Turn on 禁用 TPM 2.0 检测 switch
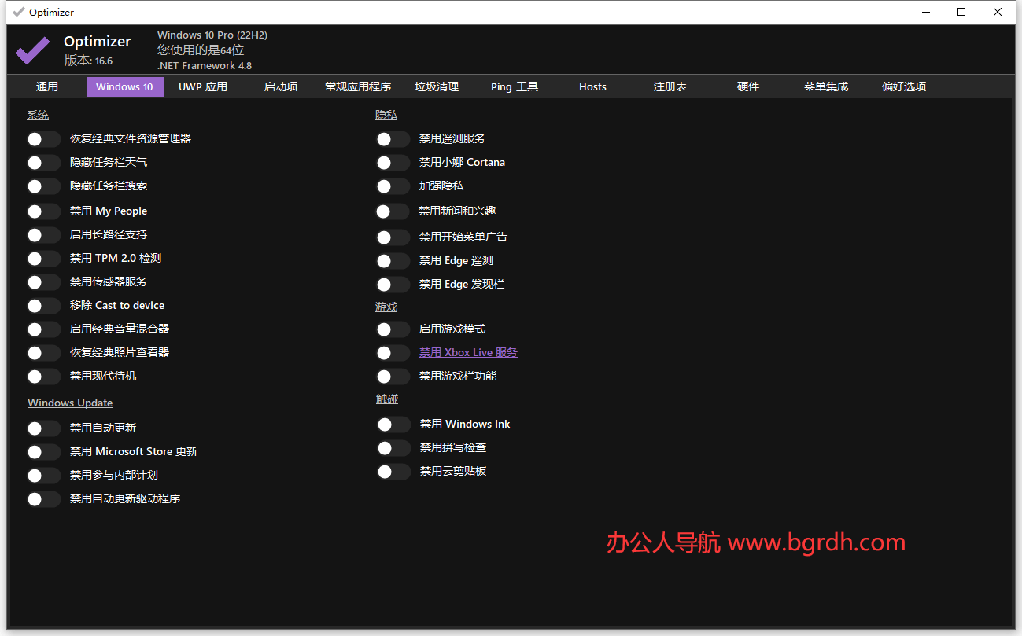The image size is (1022, 636). click(x=44, y=259)
